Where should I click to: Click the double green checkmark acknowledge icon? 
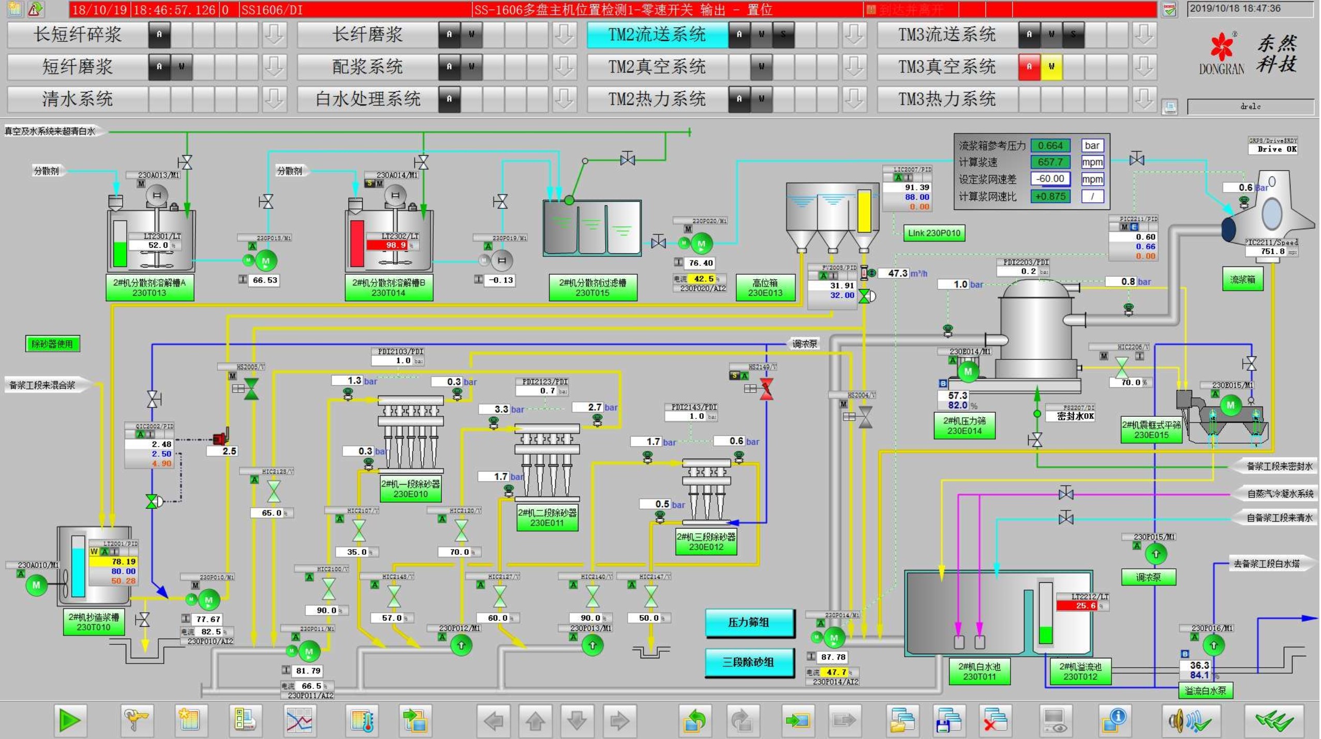tap(1273, 720)
